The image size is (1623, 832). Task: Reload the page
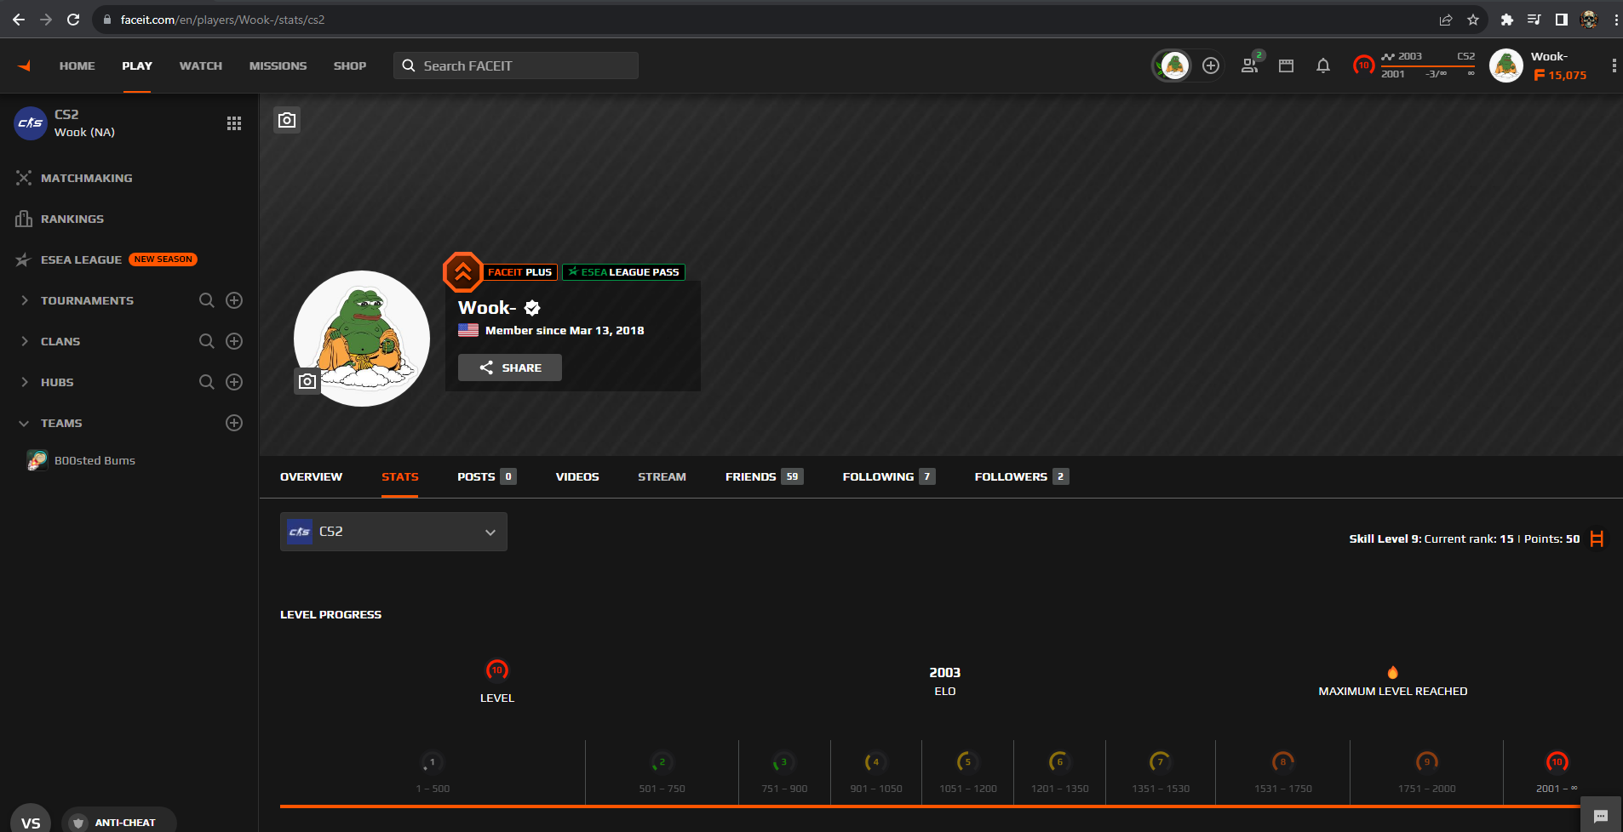[x=73, y=20]
